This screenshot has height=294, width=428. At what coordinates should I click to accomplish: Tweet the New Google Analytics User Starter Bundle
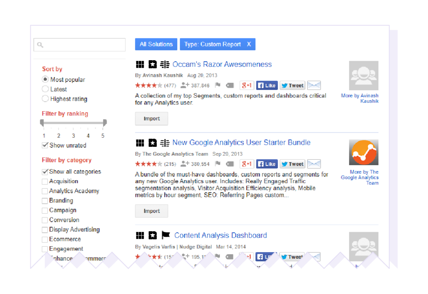tap(292, 164)
